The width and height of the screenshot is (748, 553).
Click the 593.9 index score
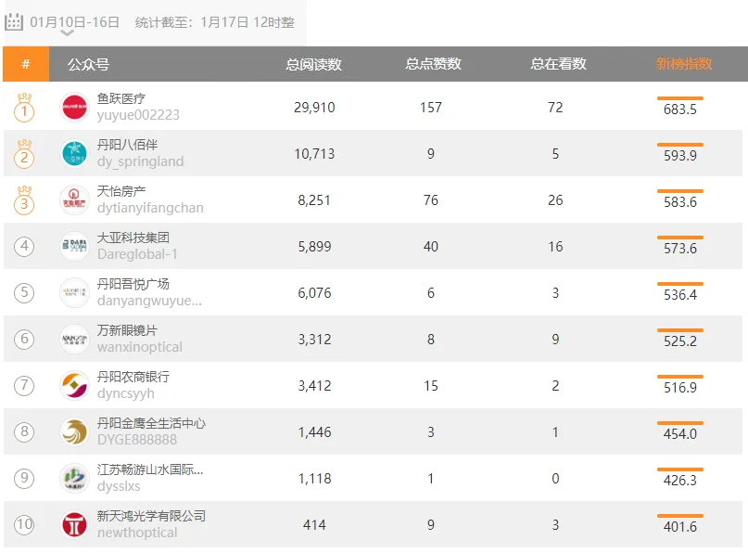[x=679, y=156]
